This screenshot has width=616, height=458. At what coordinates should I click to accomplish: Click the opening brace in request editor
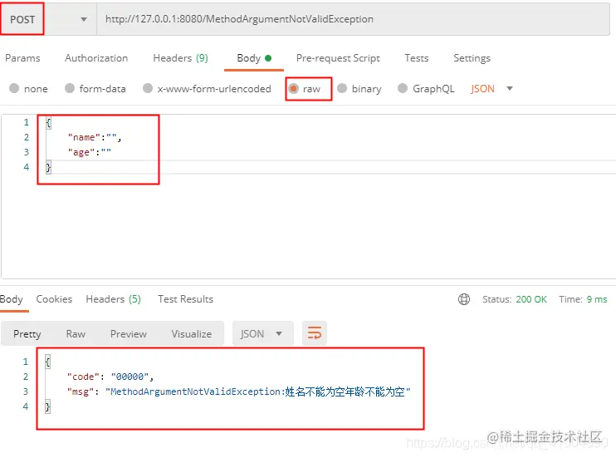pyautogui.click(x=48, y=122)
